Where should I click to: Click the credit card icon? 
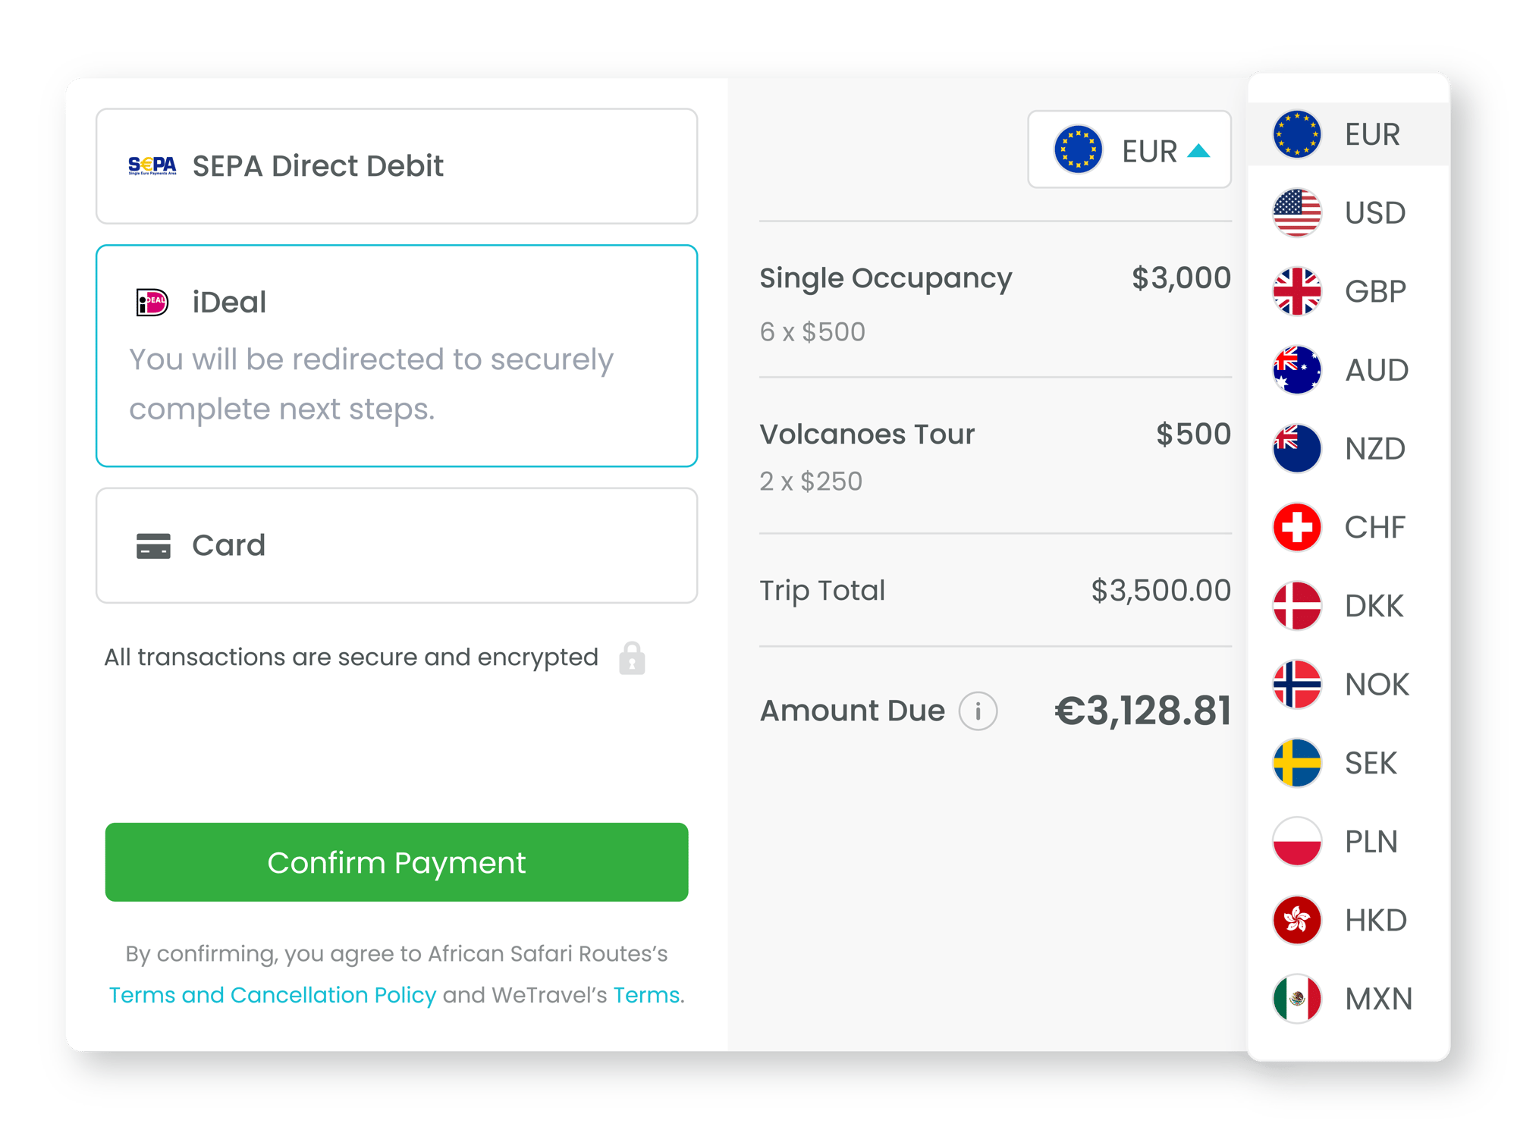[x=153, y=546]
